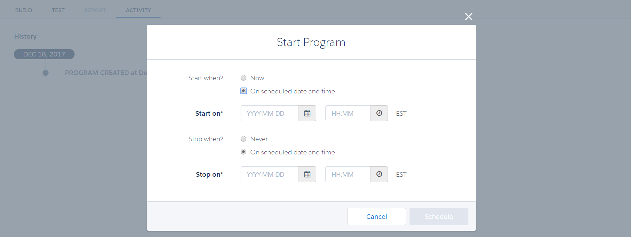The height and width of the screenshot is (237, 631).
Task: Open the Stop on clock time picker icon
Action: (x=379, y=174)
